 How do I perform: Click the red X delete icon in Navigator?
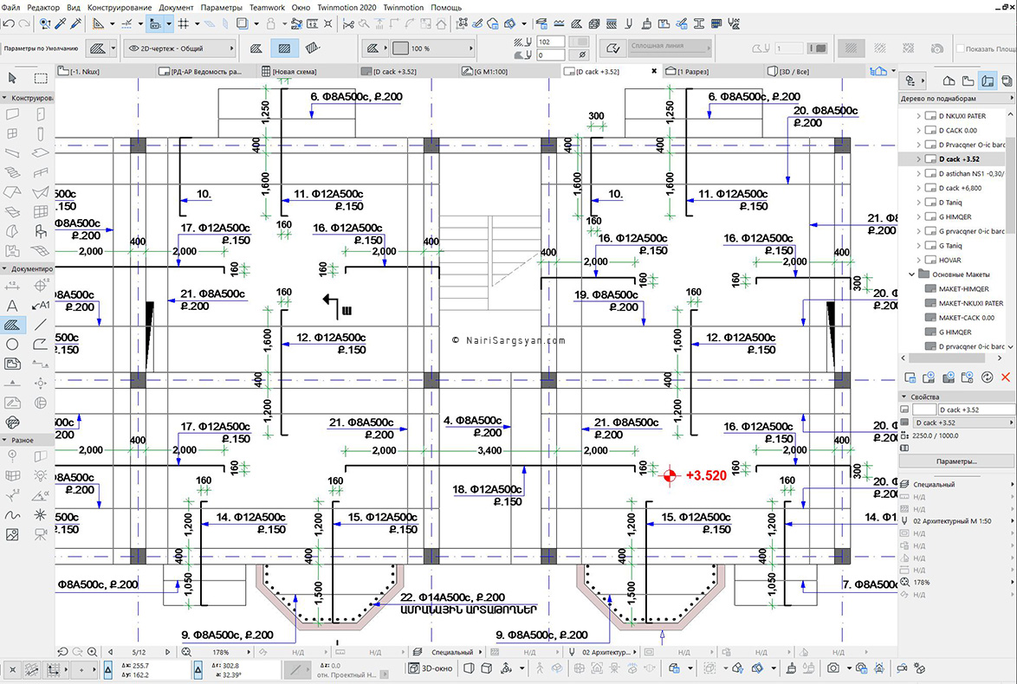[x=1006, y=377]
